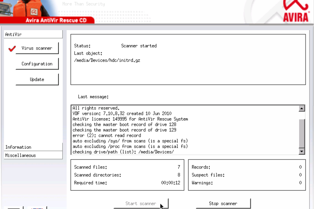Viewport: 314px width, 209px height.
Task: Click the greyed-out Start scanner button
Action: coord(141,204)
